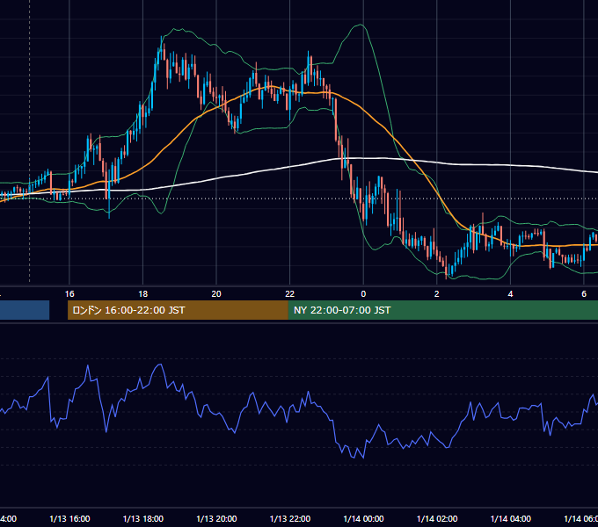
Task: Click the 1/14 04:00 time label
Action: click(x=510, y=518)
